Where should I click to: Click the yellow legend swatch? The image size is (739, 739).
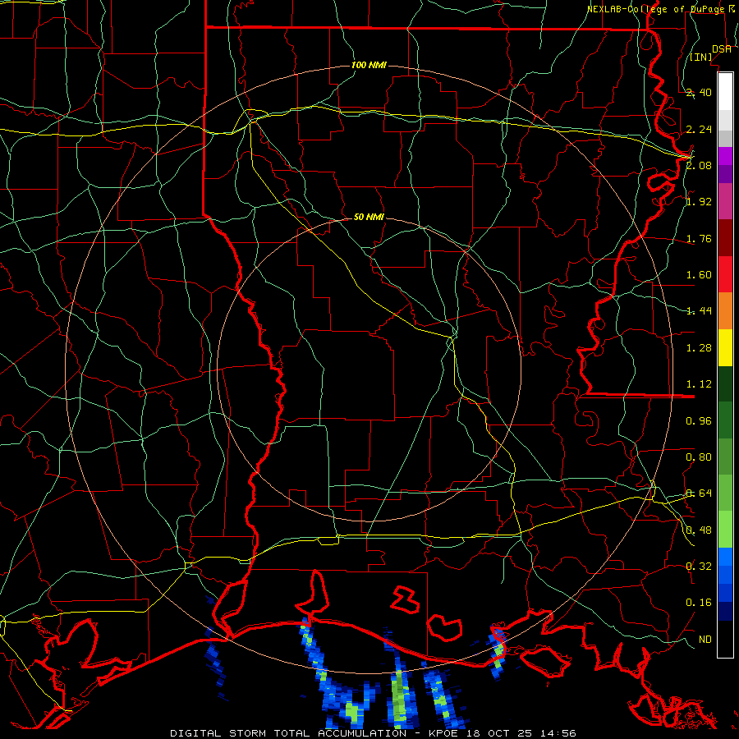(725, 347)
